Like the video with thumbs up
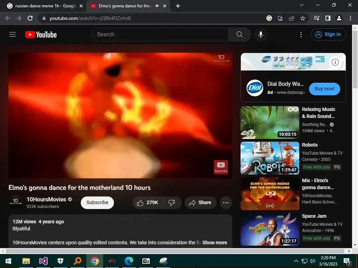Viewport: 358px width, 268px height. tap(148, 203)
